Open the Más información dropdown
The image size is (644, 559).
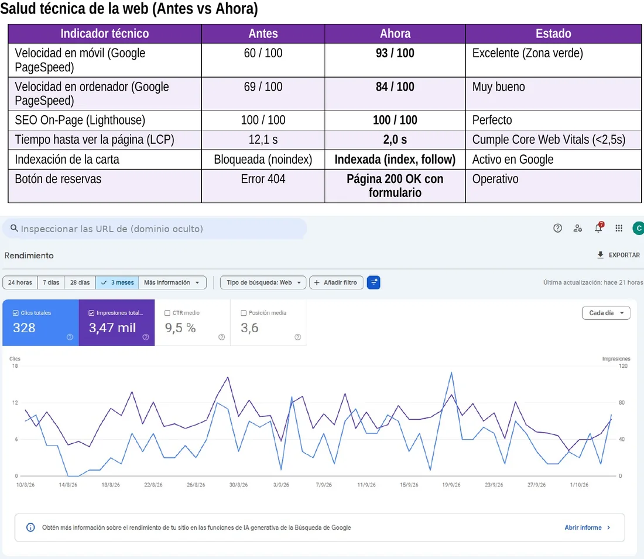172,282
